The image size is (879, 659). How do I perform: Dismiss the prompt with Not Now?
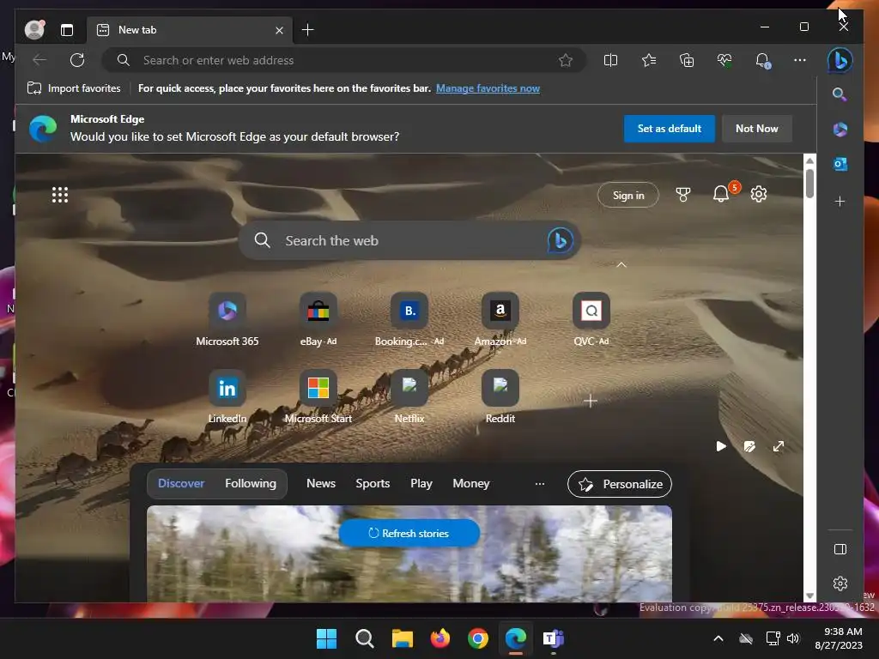[757, 129]
